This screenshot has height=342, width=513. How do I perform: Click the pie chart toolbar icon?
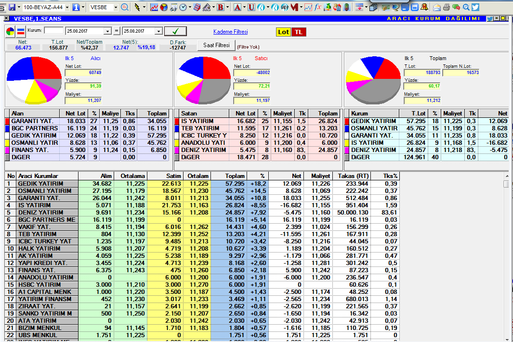tap(164, 7)
